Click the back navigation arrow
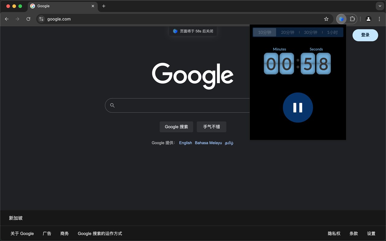The height and width of the screenshot is (241, 386). click(7, 19)
